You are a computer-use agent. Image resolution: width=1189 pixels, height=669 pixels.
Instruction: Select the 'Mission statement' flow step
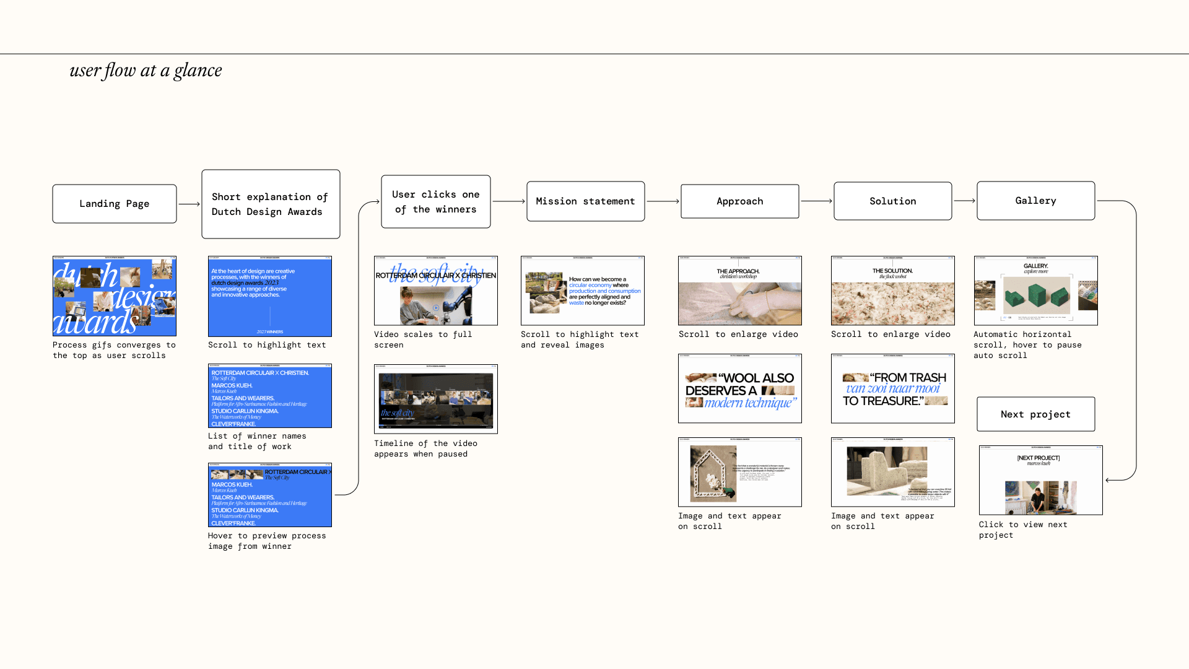(585, 201)
